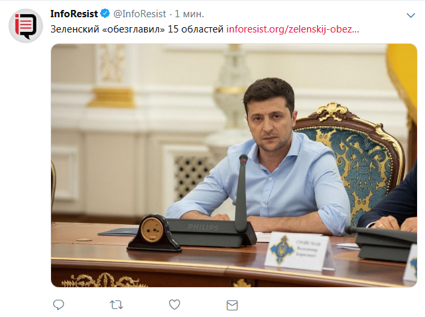Click the white name placard in the photo

pos(299,251)
